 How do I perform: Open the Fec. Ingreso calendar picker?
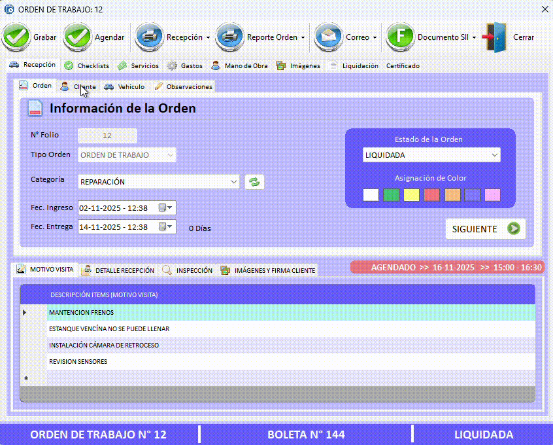tap(167, 208)
